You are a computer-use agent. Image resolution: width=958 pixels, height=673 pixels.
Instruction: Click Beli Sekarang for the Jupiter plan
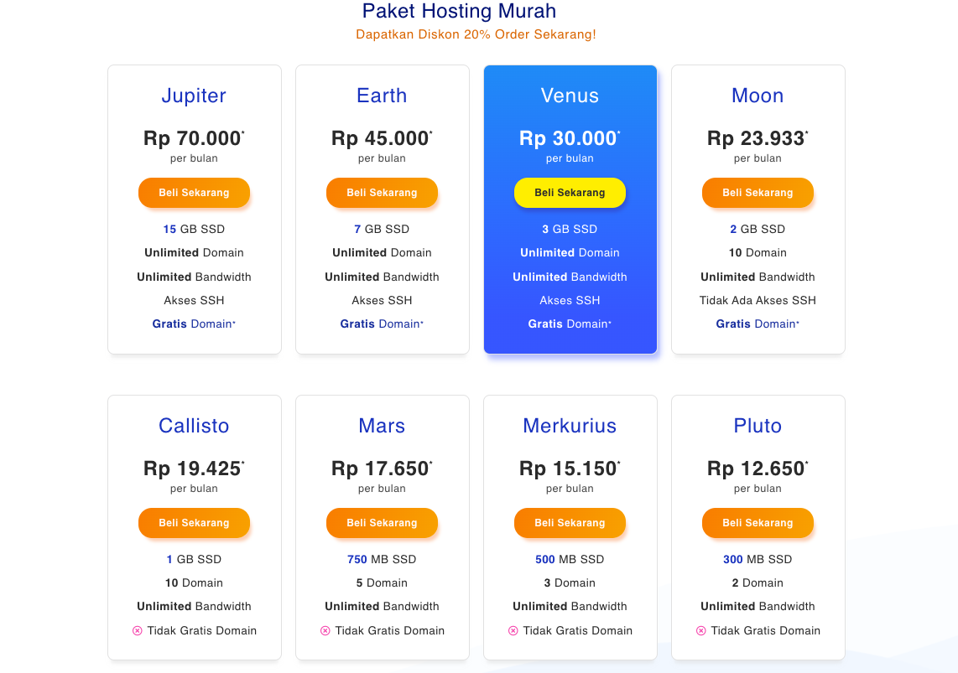[194, 193]
